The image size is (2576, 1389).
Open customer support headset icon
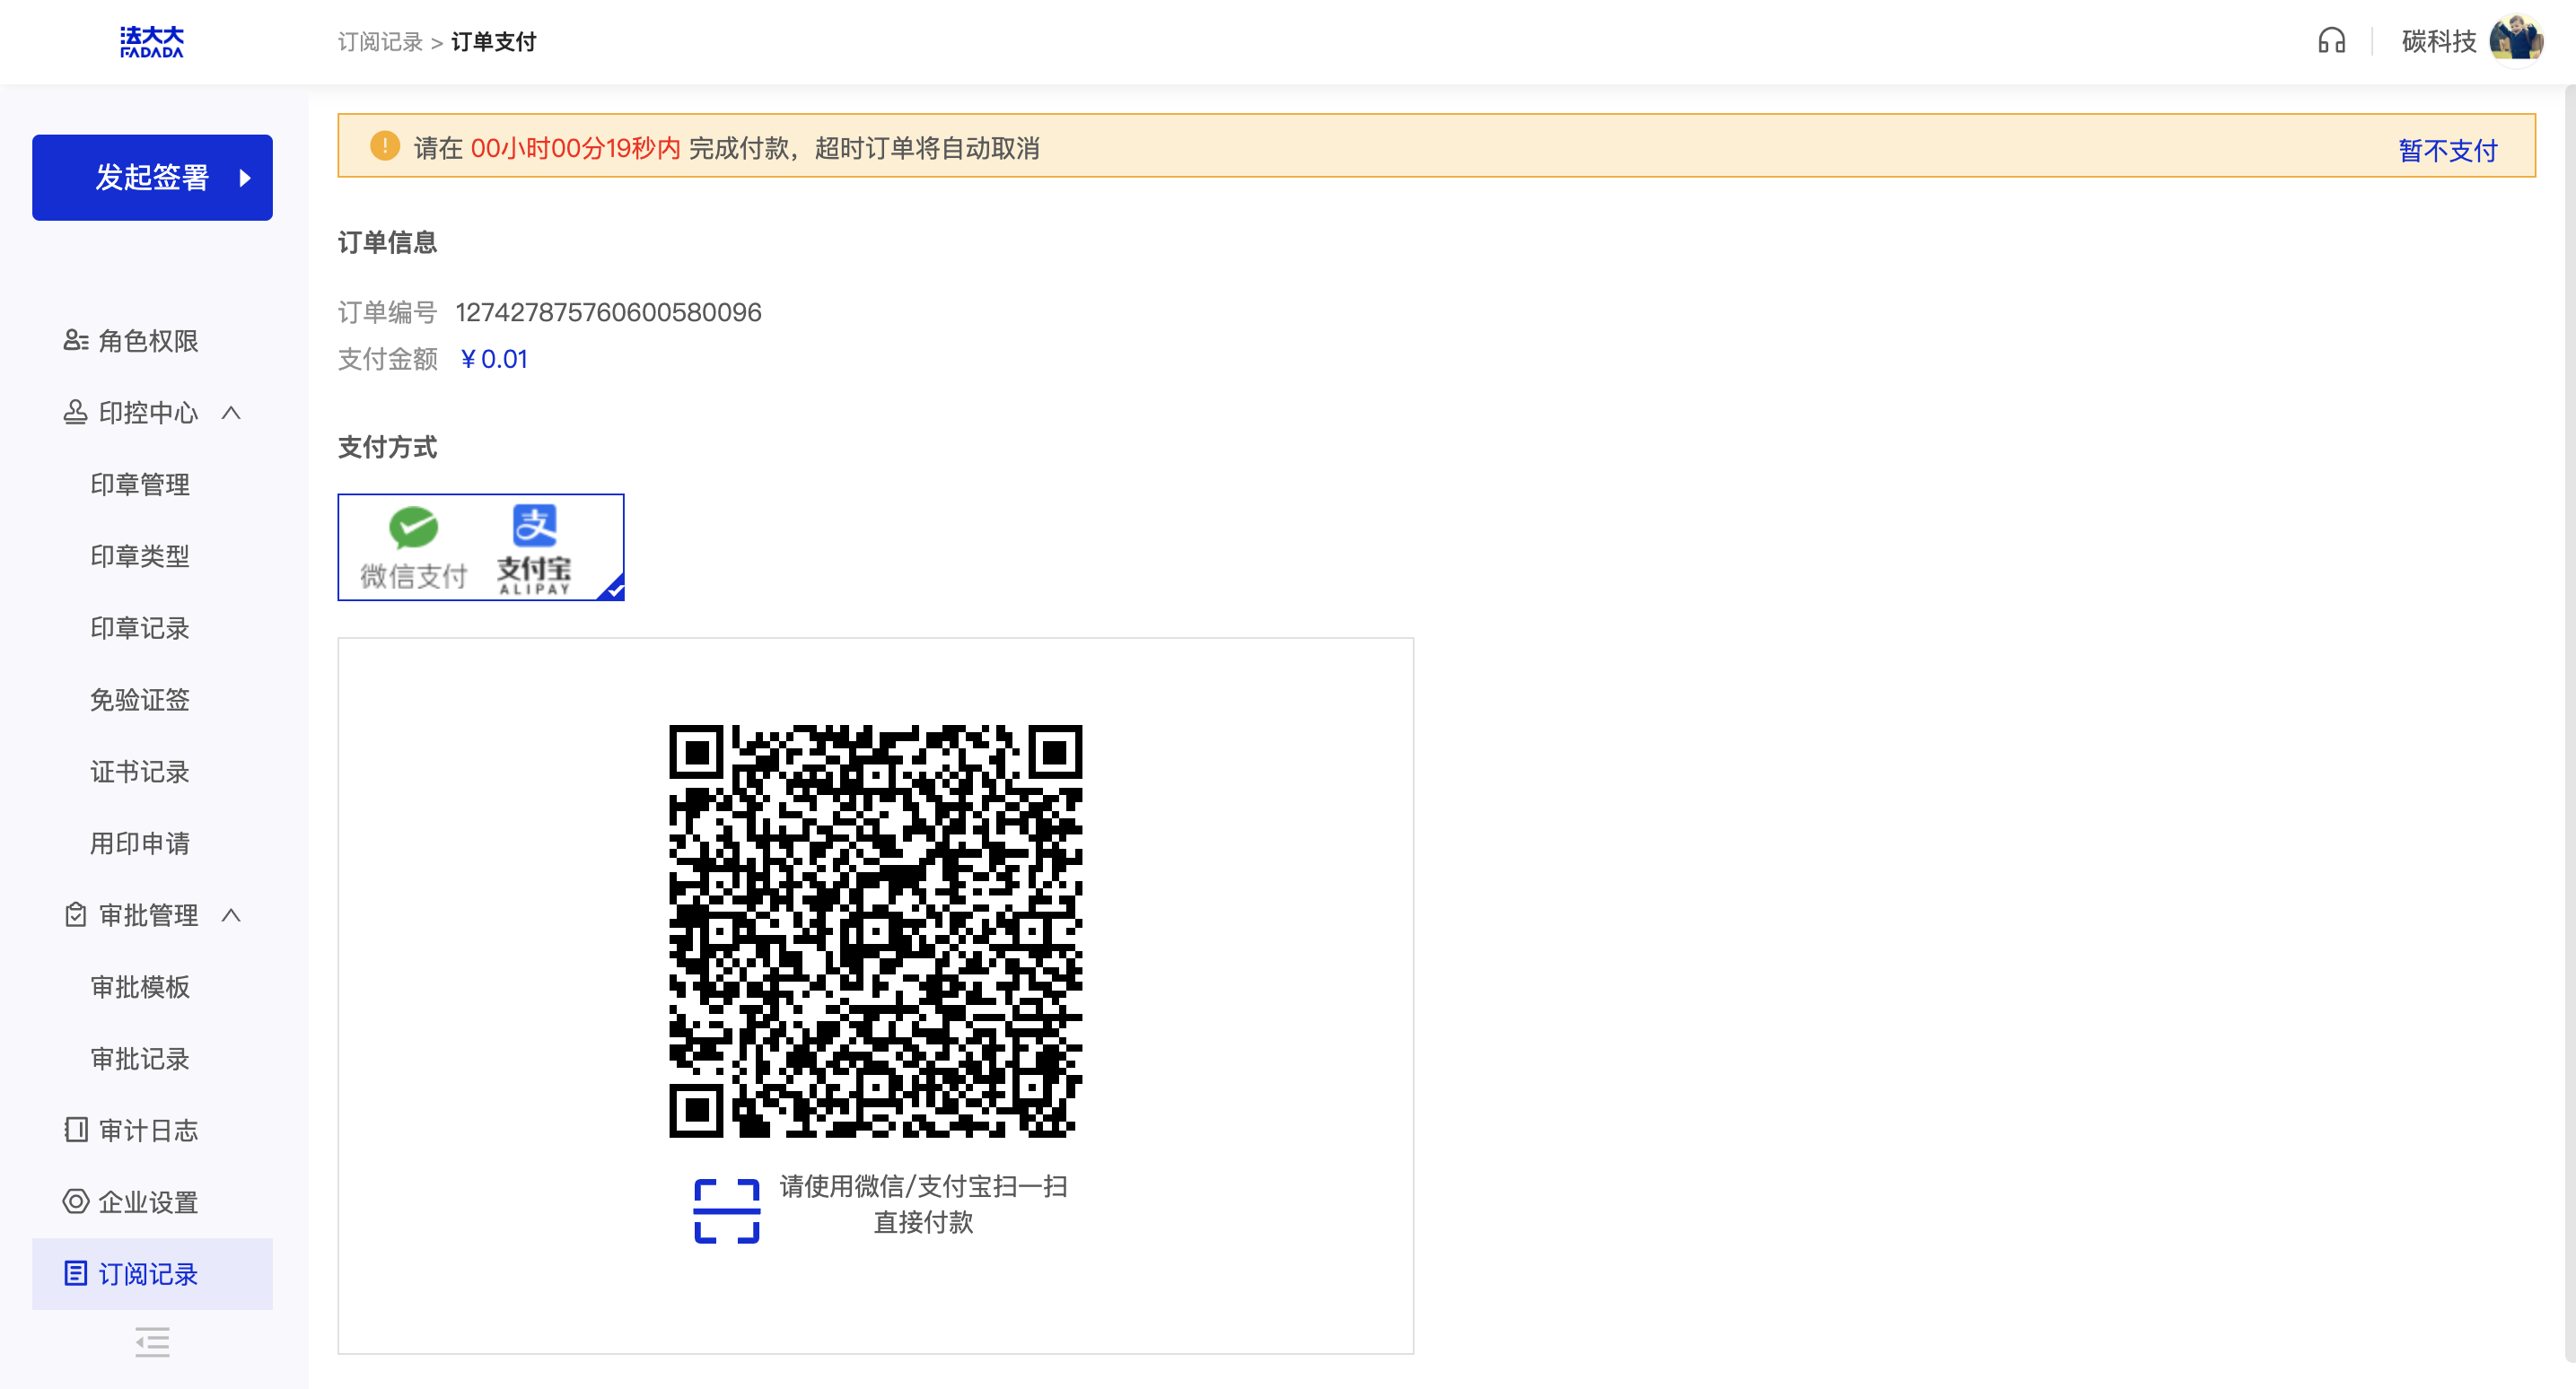(2331, 41)
